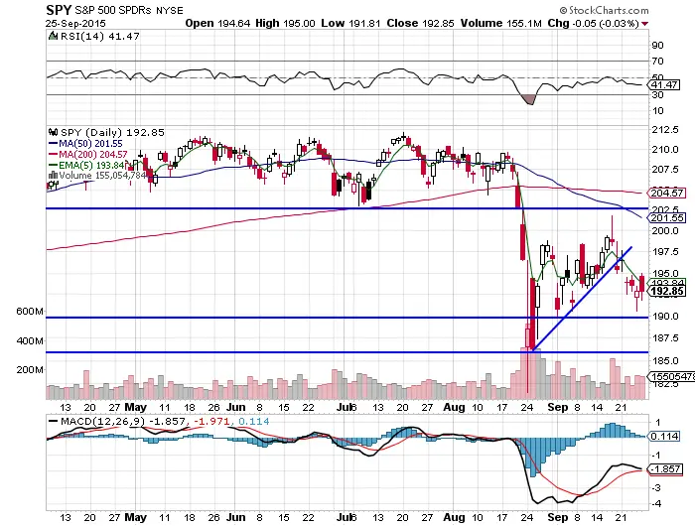This screenshot has height=526, width=695.
Task: Click the 204.57 MA(200) price tag on right axis
Action: (667, 193)
